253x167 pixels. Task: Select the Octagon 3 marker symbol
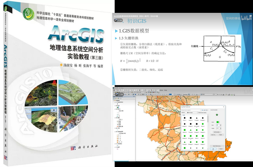(203, 142)
